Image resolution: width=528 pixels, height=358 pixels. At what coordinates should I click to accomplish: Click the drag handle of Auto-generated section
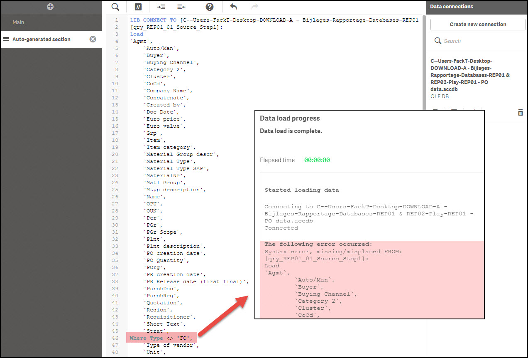click(6, 39)
